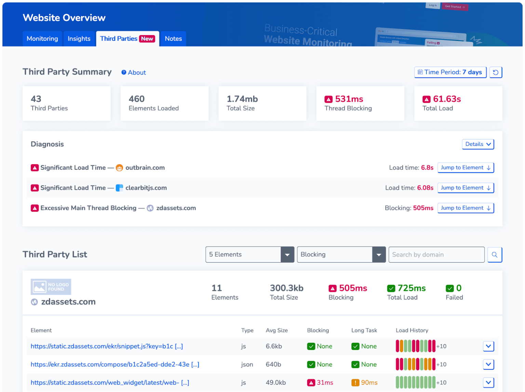525x392 pixels.
Task: Click Jump to Element for outbrain.com
Action: click(x=466, y=168)
